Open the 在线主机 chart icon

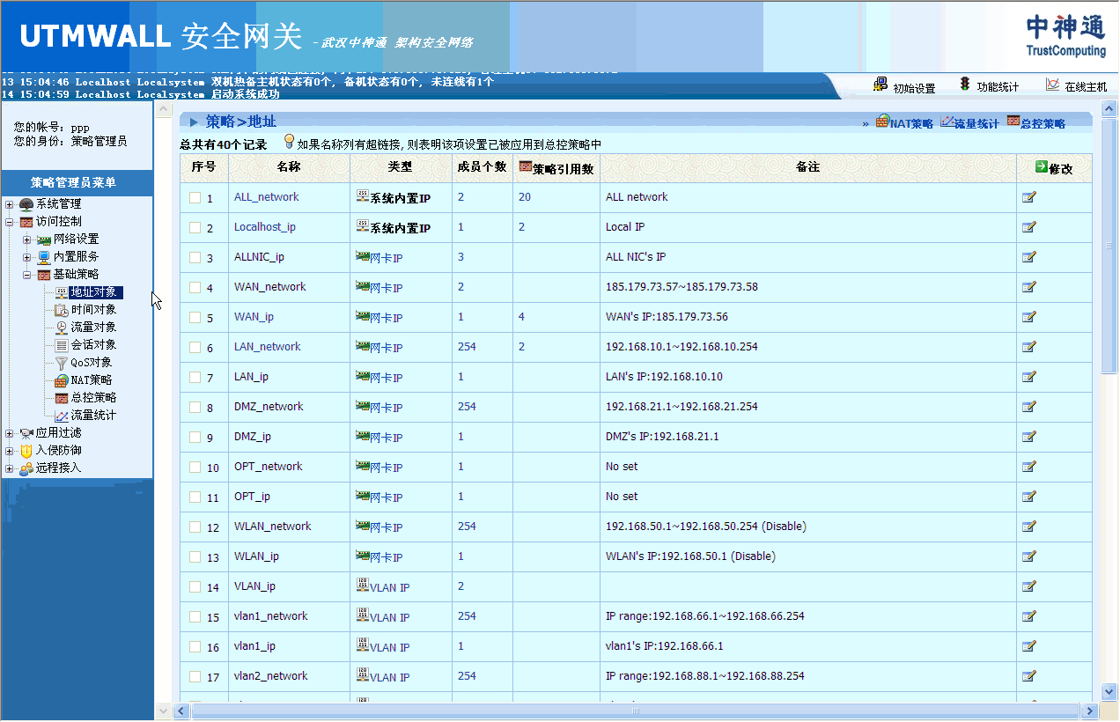point(1052,85)
